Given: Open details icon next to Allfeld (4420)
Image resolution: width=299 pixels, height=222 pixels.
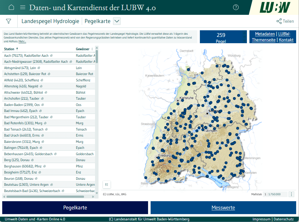Looking at the screenshot, I should [42, 80].
